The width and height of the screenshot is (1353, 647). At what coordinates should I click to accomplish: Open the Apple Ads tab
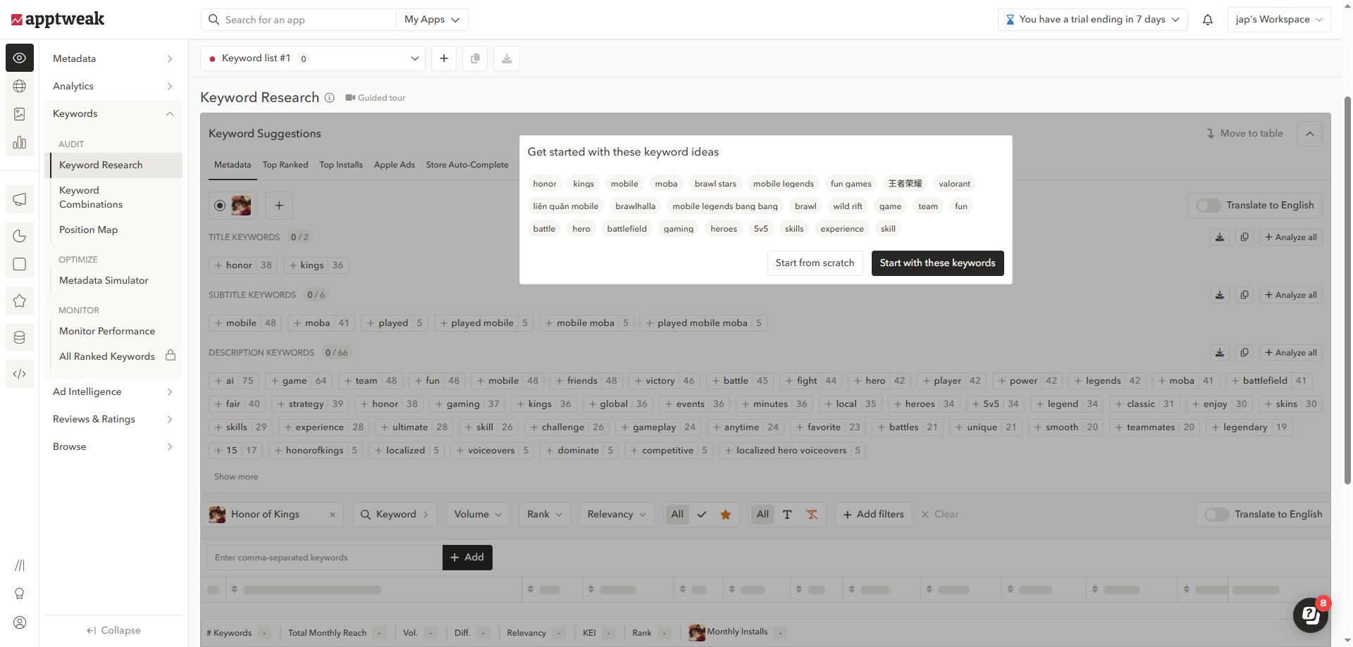point(394,165)
